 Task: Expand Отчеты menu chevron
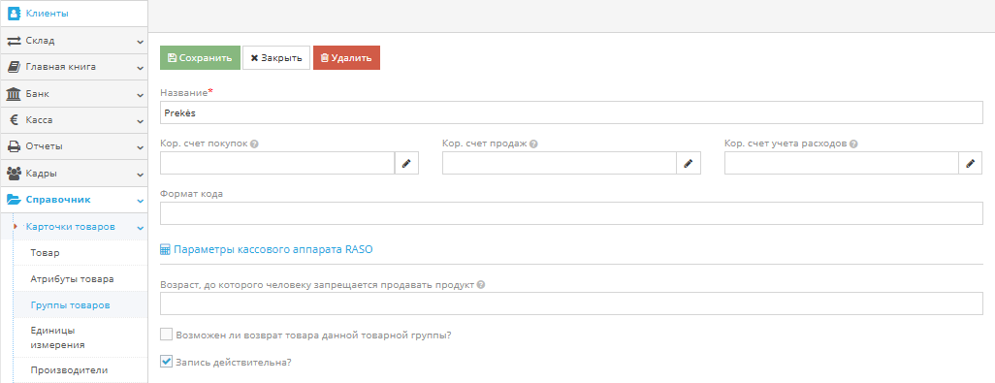click(x=141, y=147)
